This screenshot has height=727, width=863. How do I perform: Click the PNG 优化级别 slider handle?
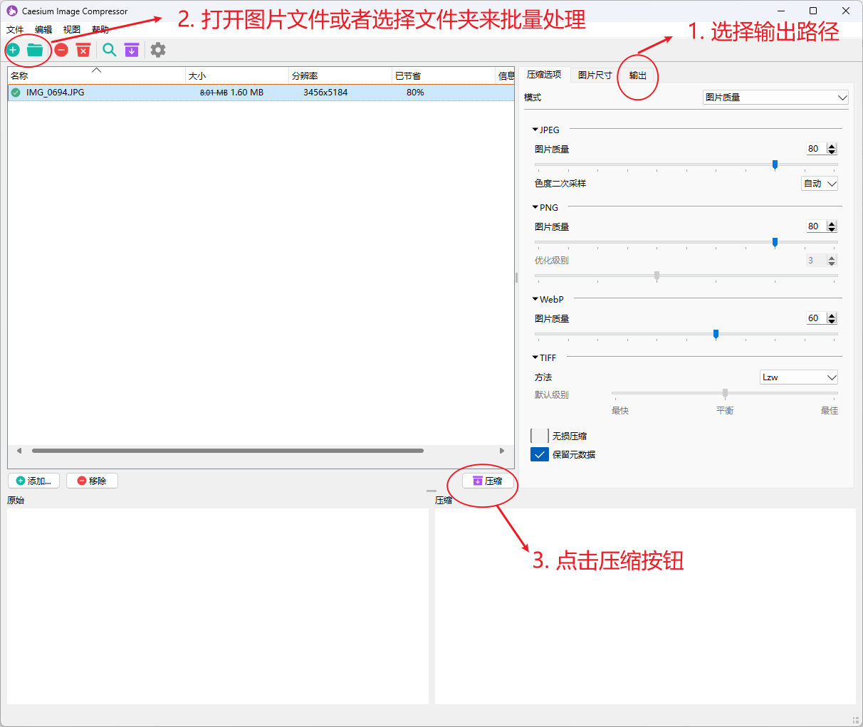pyautogui.click(x=657, y=276)
